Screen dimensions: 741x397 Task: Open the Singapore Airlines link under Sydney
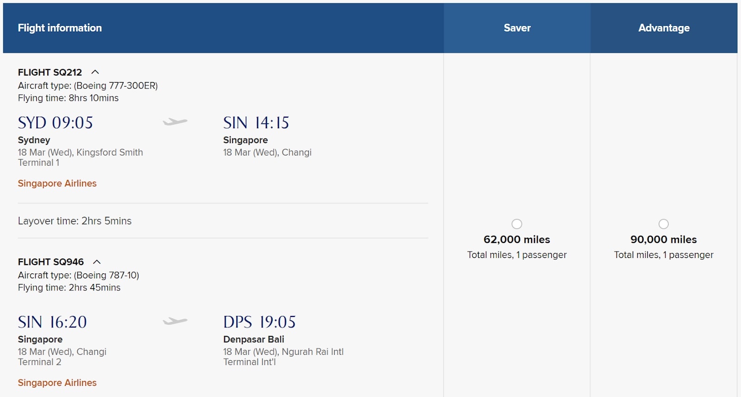57,183
